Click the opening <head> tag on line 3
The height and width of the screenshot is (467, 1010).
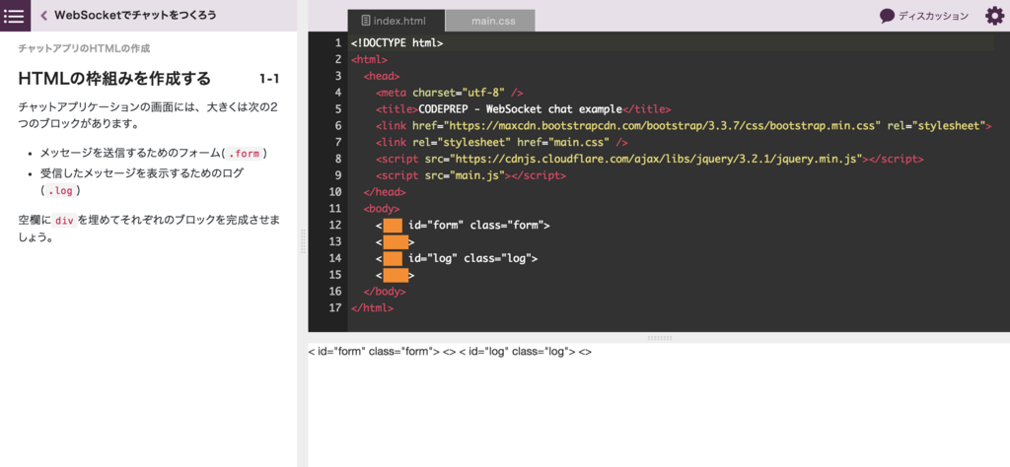(382, 76)
